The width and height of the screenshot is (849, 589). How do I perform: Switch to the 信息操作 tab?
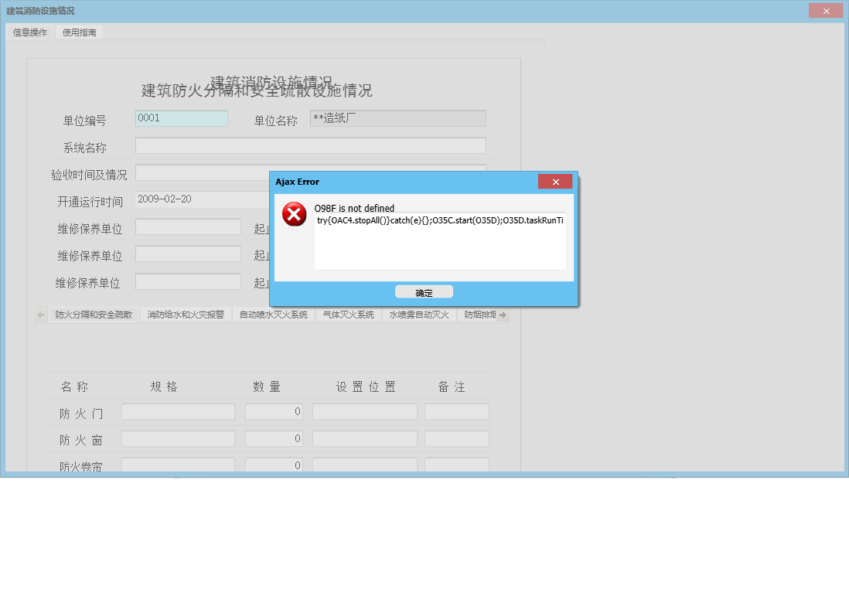29,32
